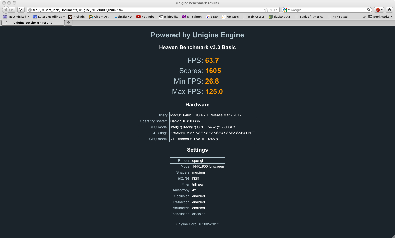Click the Occlusion enabled value
The height and width of the screenshot is (238, 395).
(x=208, y=196)
